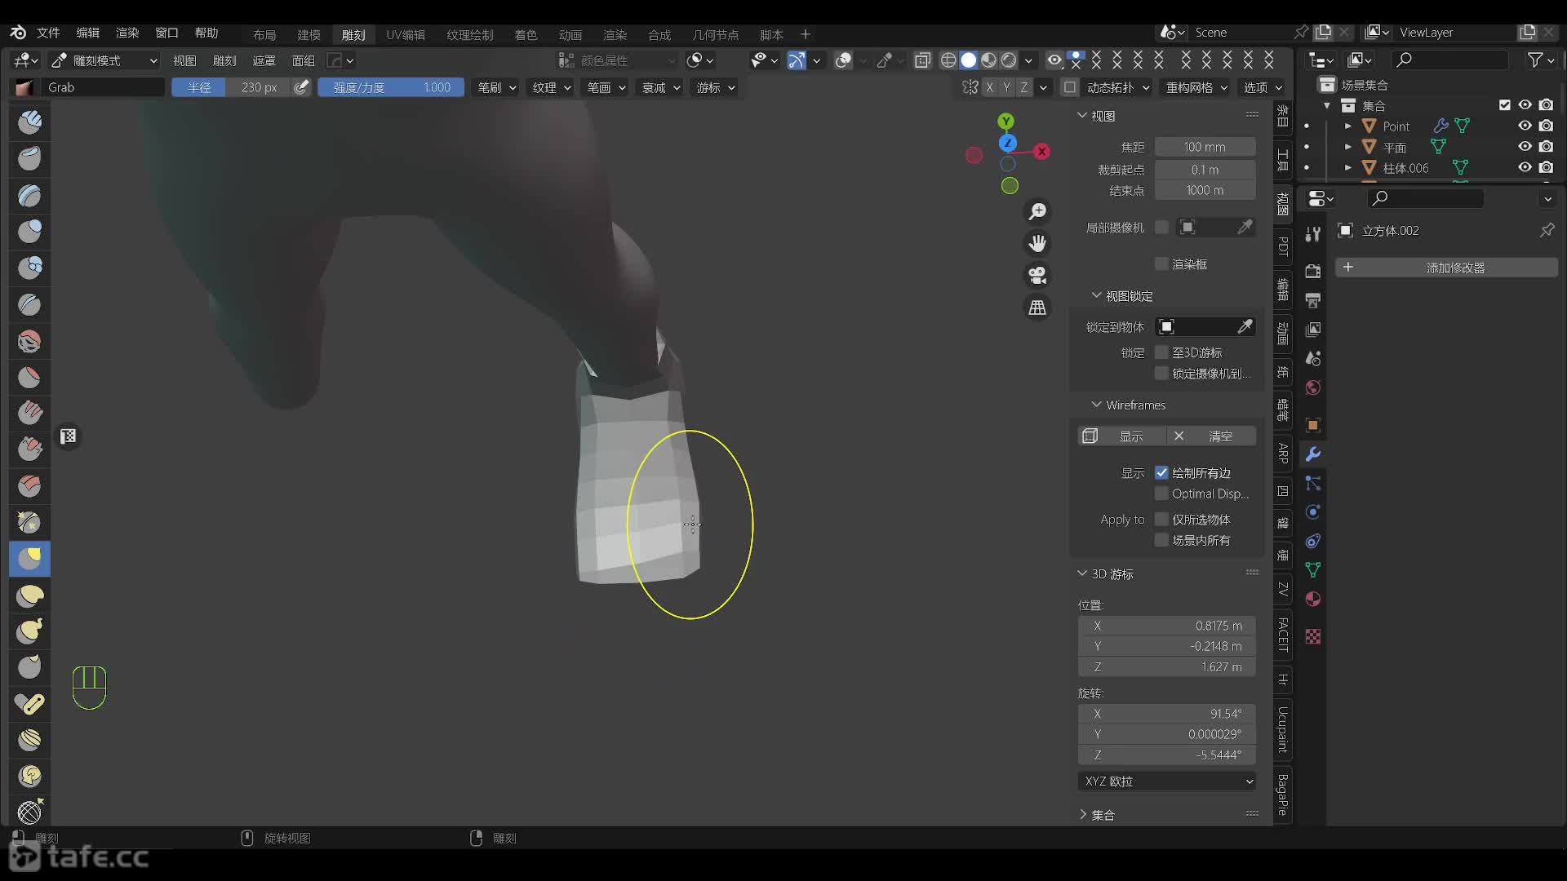
Task: Open the Material properties sphere icon
Action: (x=1313, y=600)
